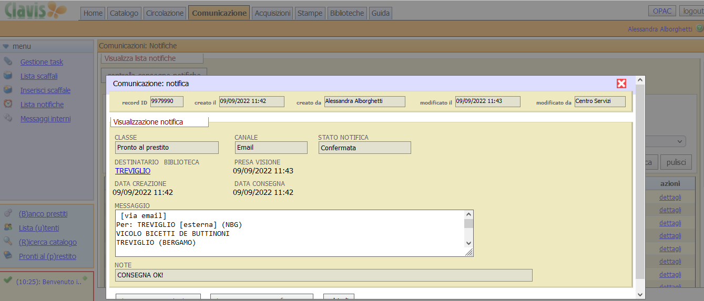
Task: Open the (R)icerca catalogo link
Action: 47,242
